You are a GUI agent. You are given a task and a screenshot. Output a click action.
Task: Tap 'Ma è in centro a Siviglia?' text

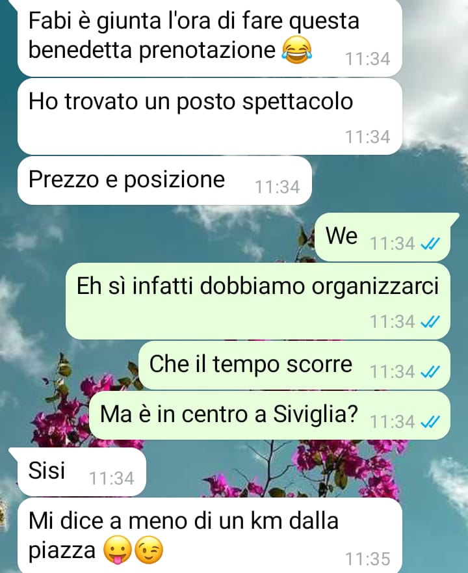pos(229,415)
